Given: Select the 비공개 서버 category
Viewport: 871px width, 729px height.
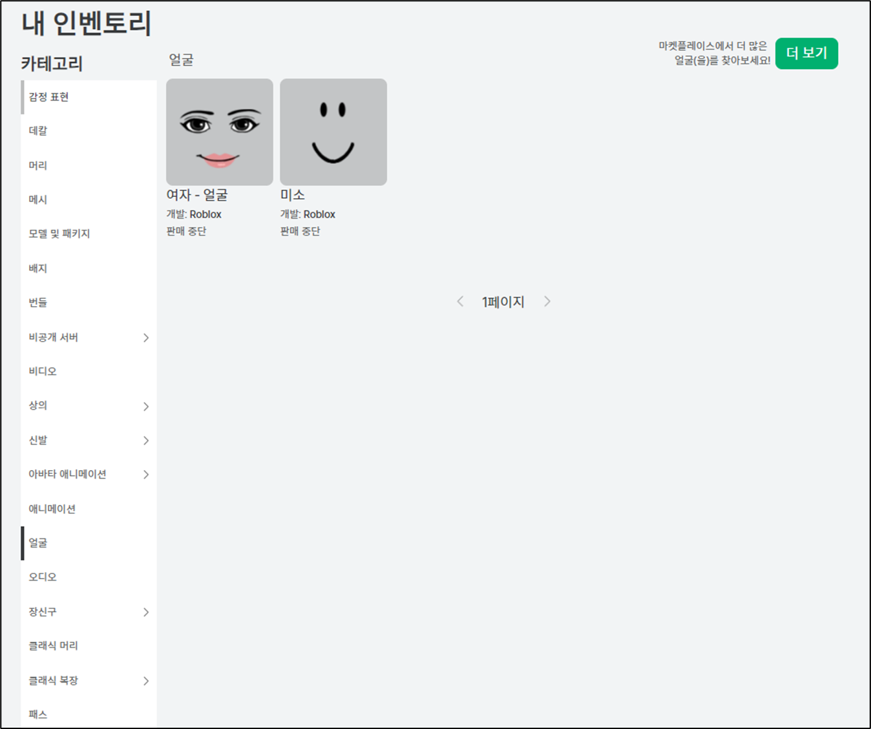Looking at the screenshot, I should [x=89, y=337].
